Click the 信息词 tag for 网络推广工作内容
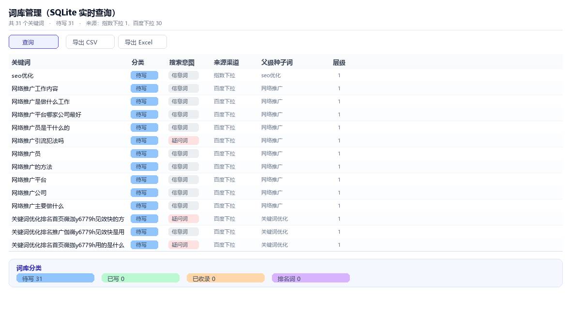 pos(183,88)
